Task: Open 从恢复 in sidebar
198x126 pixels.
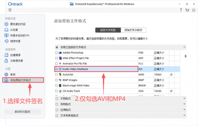Action: pyautogui.click(x=14, y=30)
